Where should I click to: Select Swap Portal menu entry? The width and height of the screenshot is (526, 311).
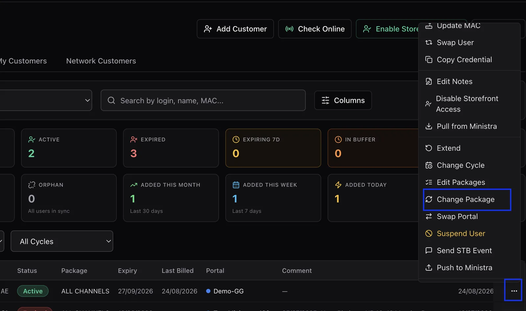(x=469, y=216)
